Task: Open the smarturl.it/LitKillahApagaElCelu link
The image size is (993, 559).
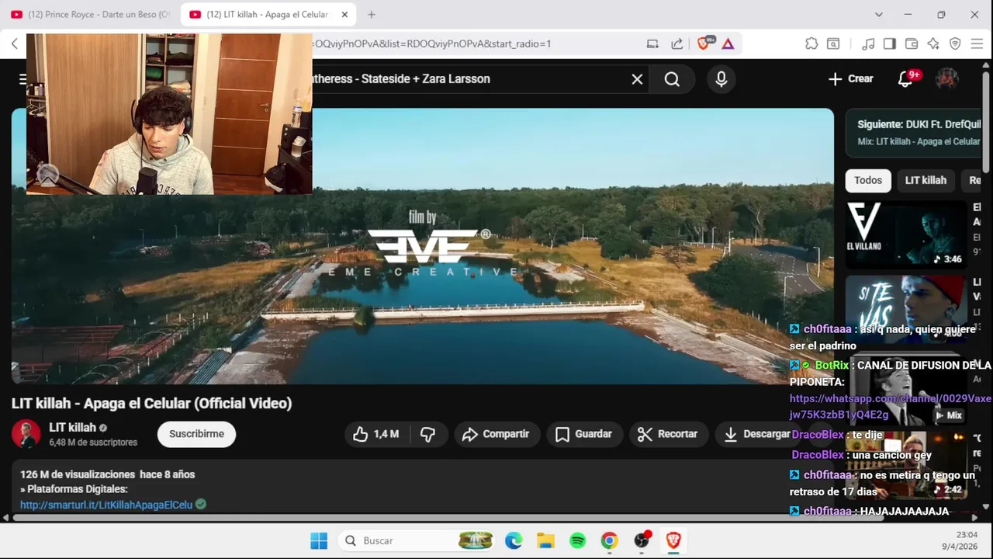Action: tap(106, 505)
